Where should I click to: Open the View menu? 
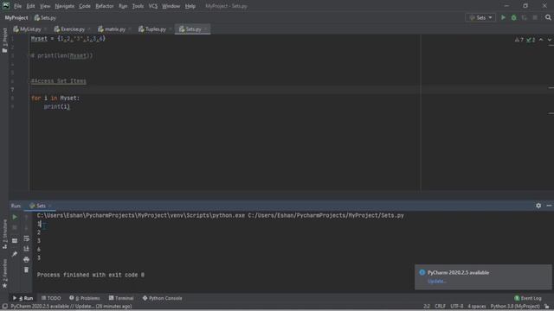click(x=45, y=6)
